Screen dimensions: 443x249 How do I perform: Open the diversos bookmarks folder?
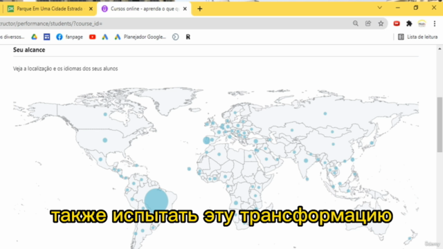[12, 37]
